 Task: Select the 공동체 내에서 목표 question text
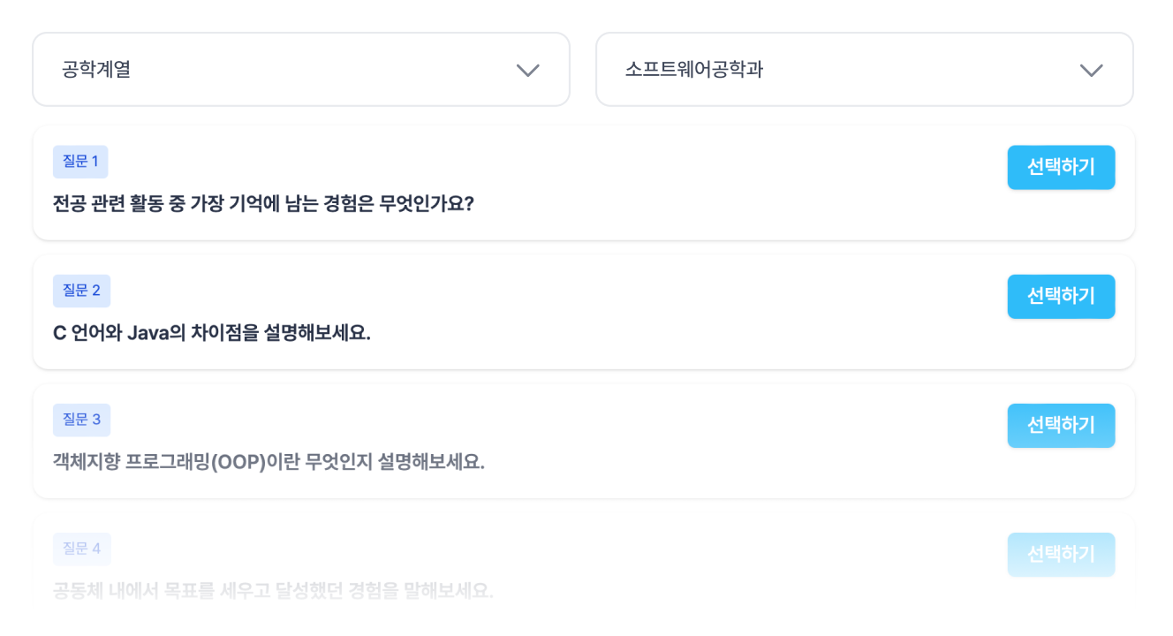272,590
